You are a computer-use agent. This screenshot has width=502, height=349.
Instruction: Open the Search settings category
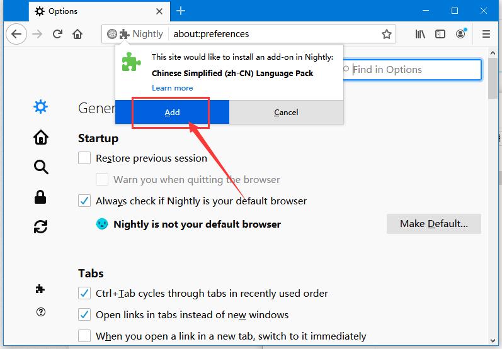click(41, 167)
